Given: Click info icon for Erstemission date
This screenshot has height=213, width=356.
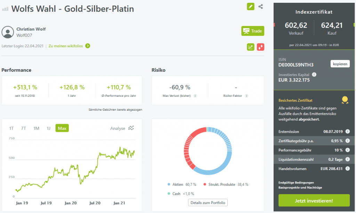Looking at the screenshot, I should [347, 132].
